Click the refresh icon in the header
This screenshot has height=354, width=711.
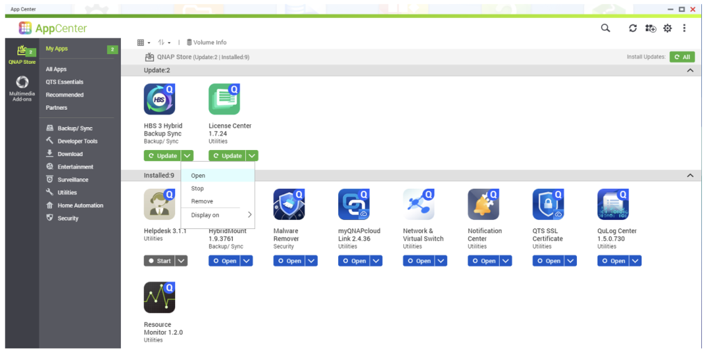(x=633, y=28)
